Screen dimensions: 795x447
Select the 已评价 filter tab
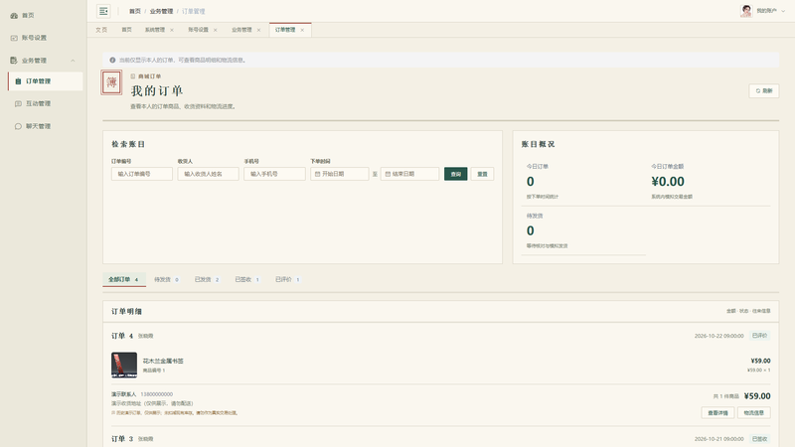[x=287, y=279]
